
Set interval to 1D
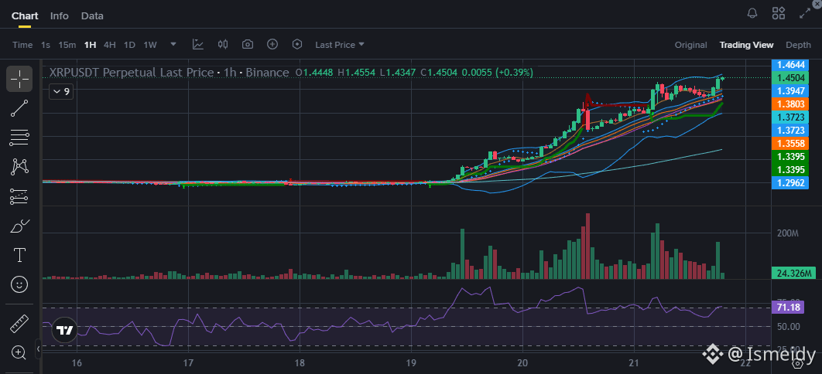pyautogui.click(x=129, y=45)
